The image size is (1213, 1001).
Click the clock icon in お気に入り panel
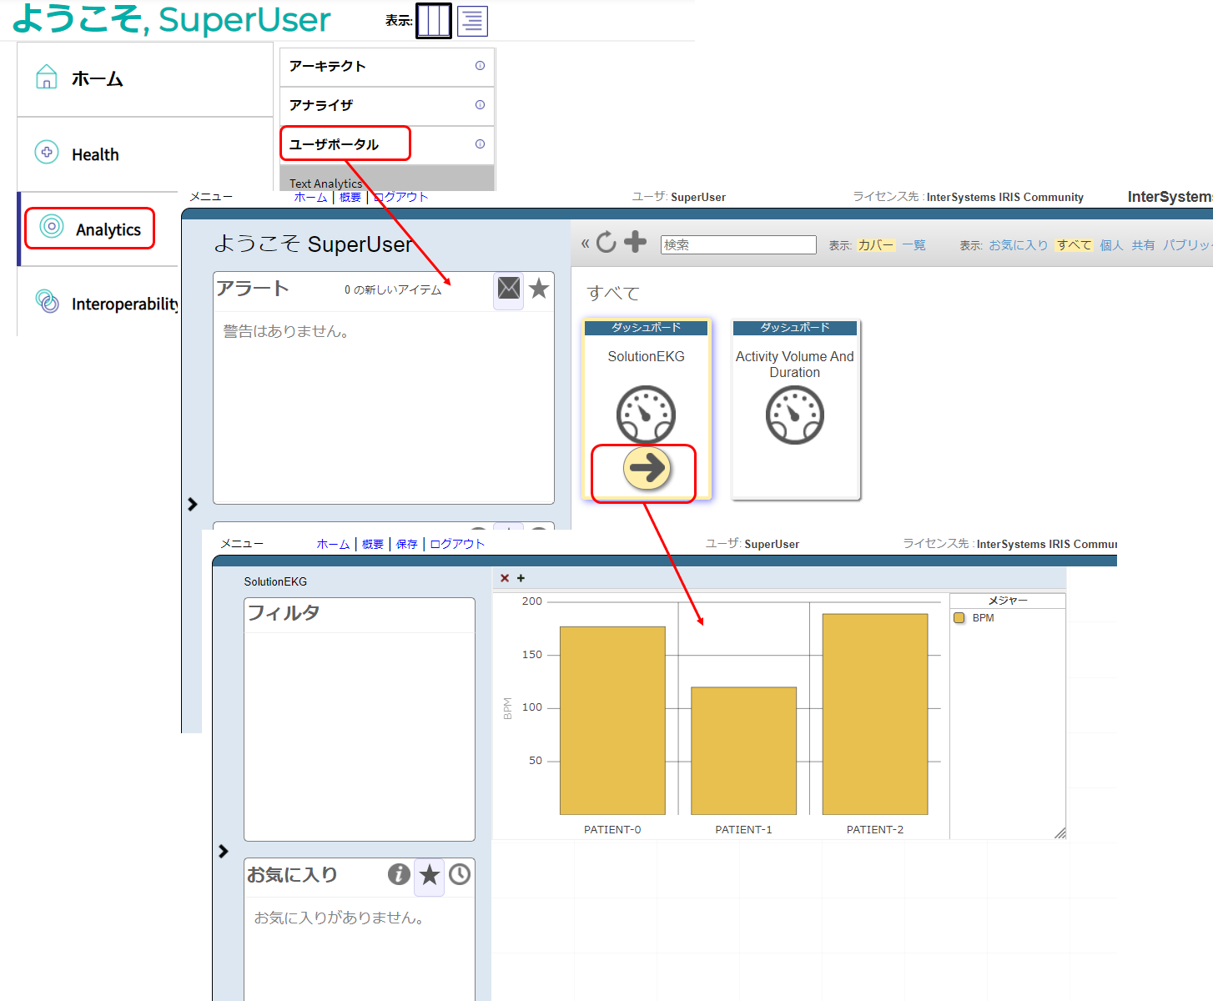point(460,874)
